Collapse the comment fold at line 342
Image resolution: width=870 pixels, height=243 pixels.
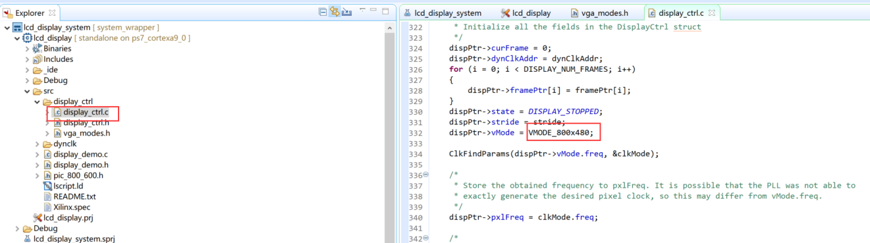[x=425, y=238]
